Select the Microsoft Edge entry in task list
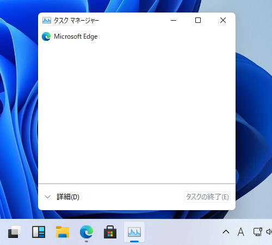Viewport: 272px width, 245px height. [x=137, y=36]
